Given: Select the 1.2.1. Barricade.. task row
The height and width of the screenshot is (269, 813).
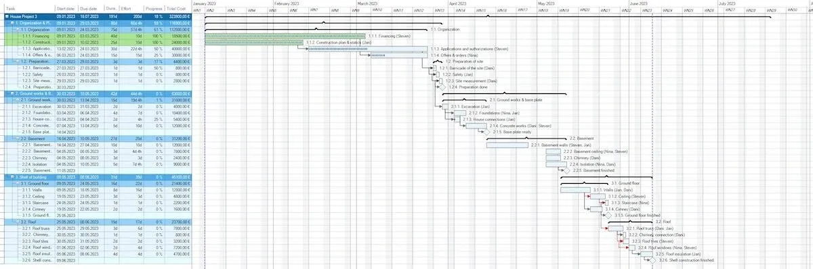Looking at the screenshot, I should (x=97, y=68).
